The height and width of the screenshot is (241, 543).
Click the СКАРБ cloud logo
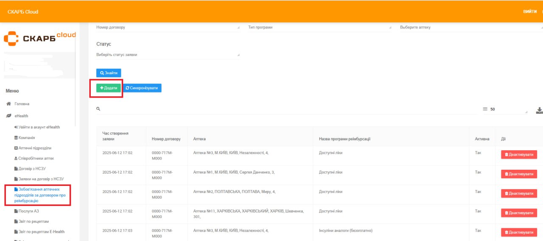click(x=39, y=38)
